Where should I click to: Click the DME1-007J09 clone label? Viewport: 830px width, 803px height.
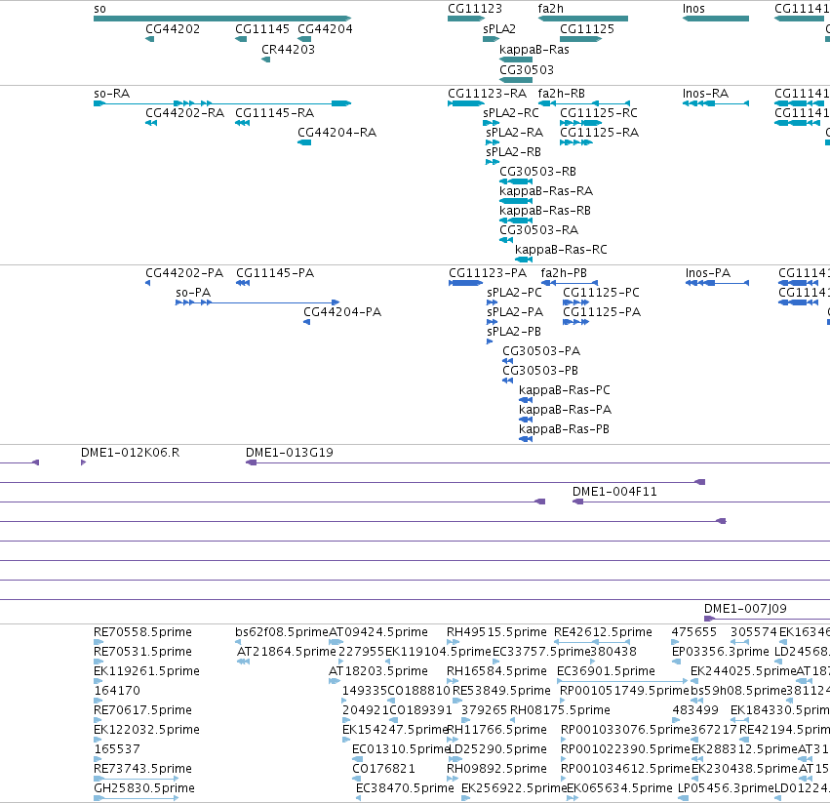coord(745,609)
